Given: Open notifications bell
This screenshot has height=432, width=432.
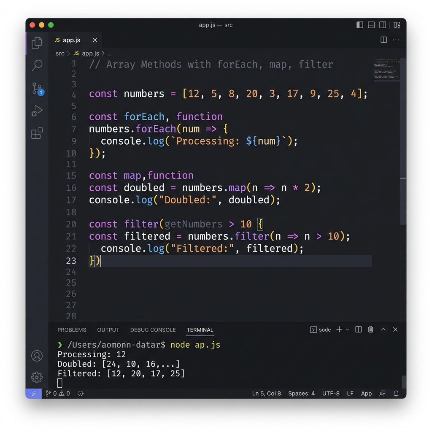Looking at the screenshot, I should pyautogui.click(x=396, y=394).
